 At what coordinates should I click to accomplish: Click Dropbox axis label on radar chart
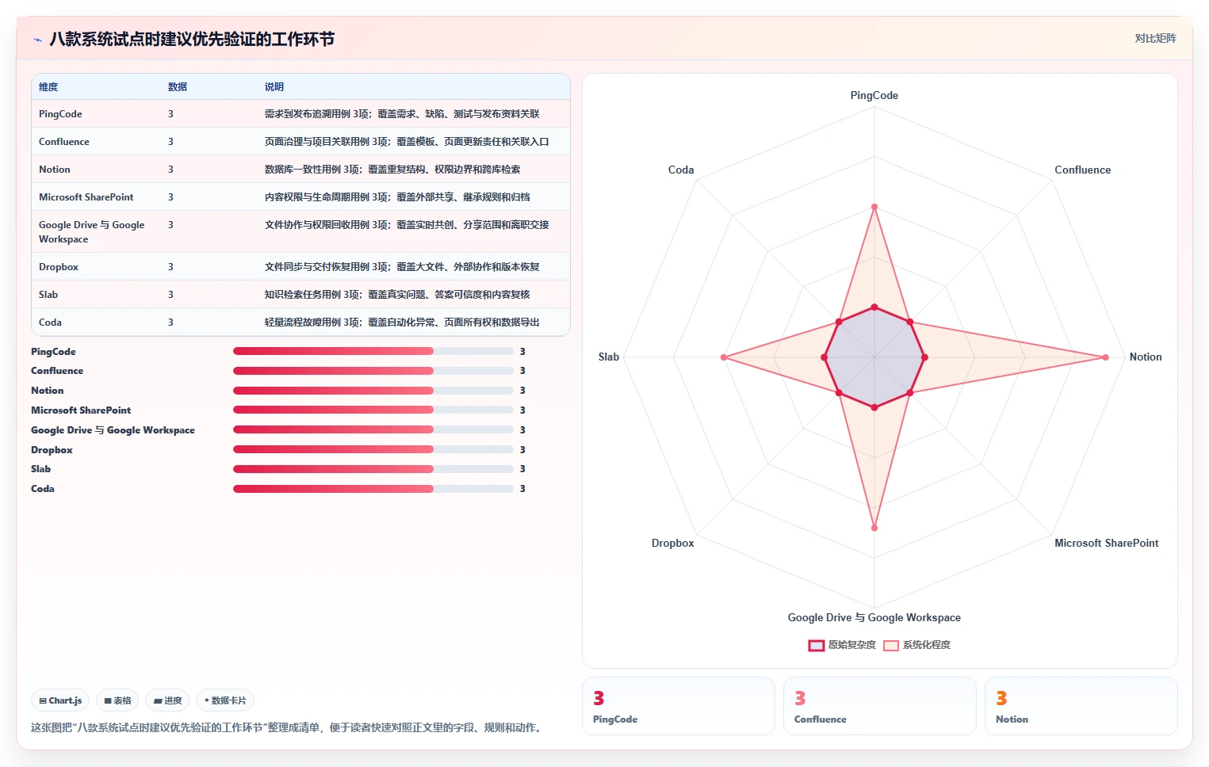point(672,544)
